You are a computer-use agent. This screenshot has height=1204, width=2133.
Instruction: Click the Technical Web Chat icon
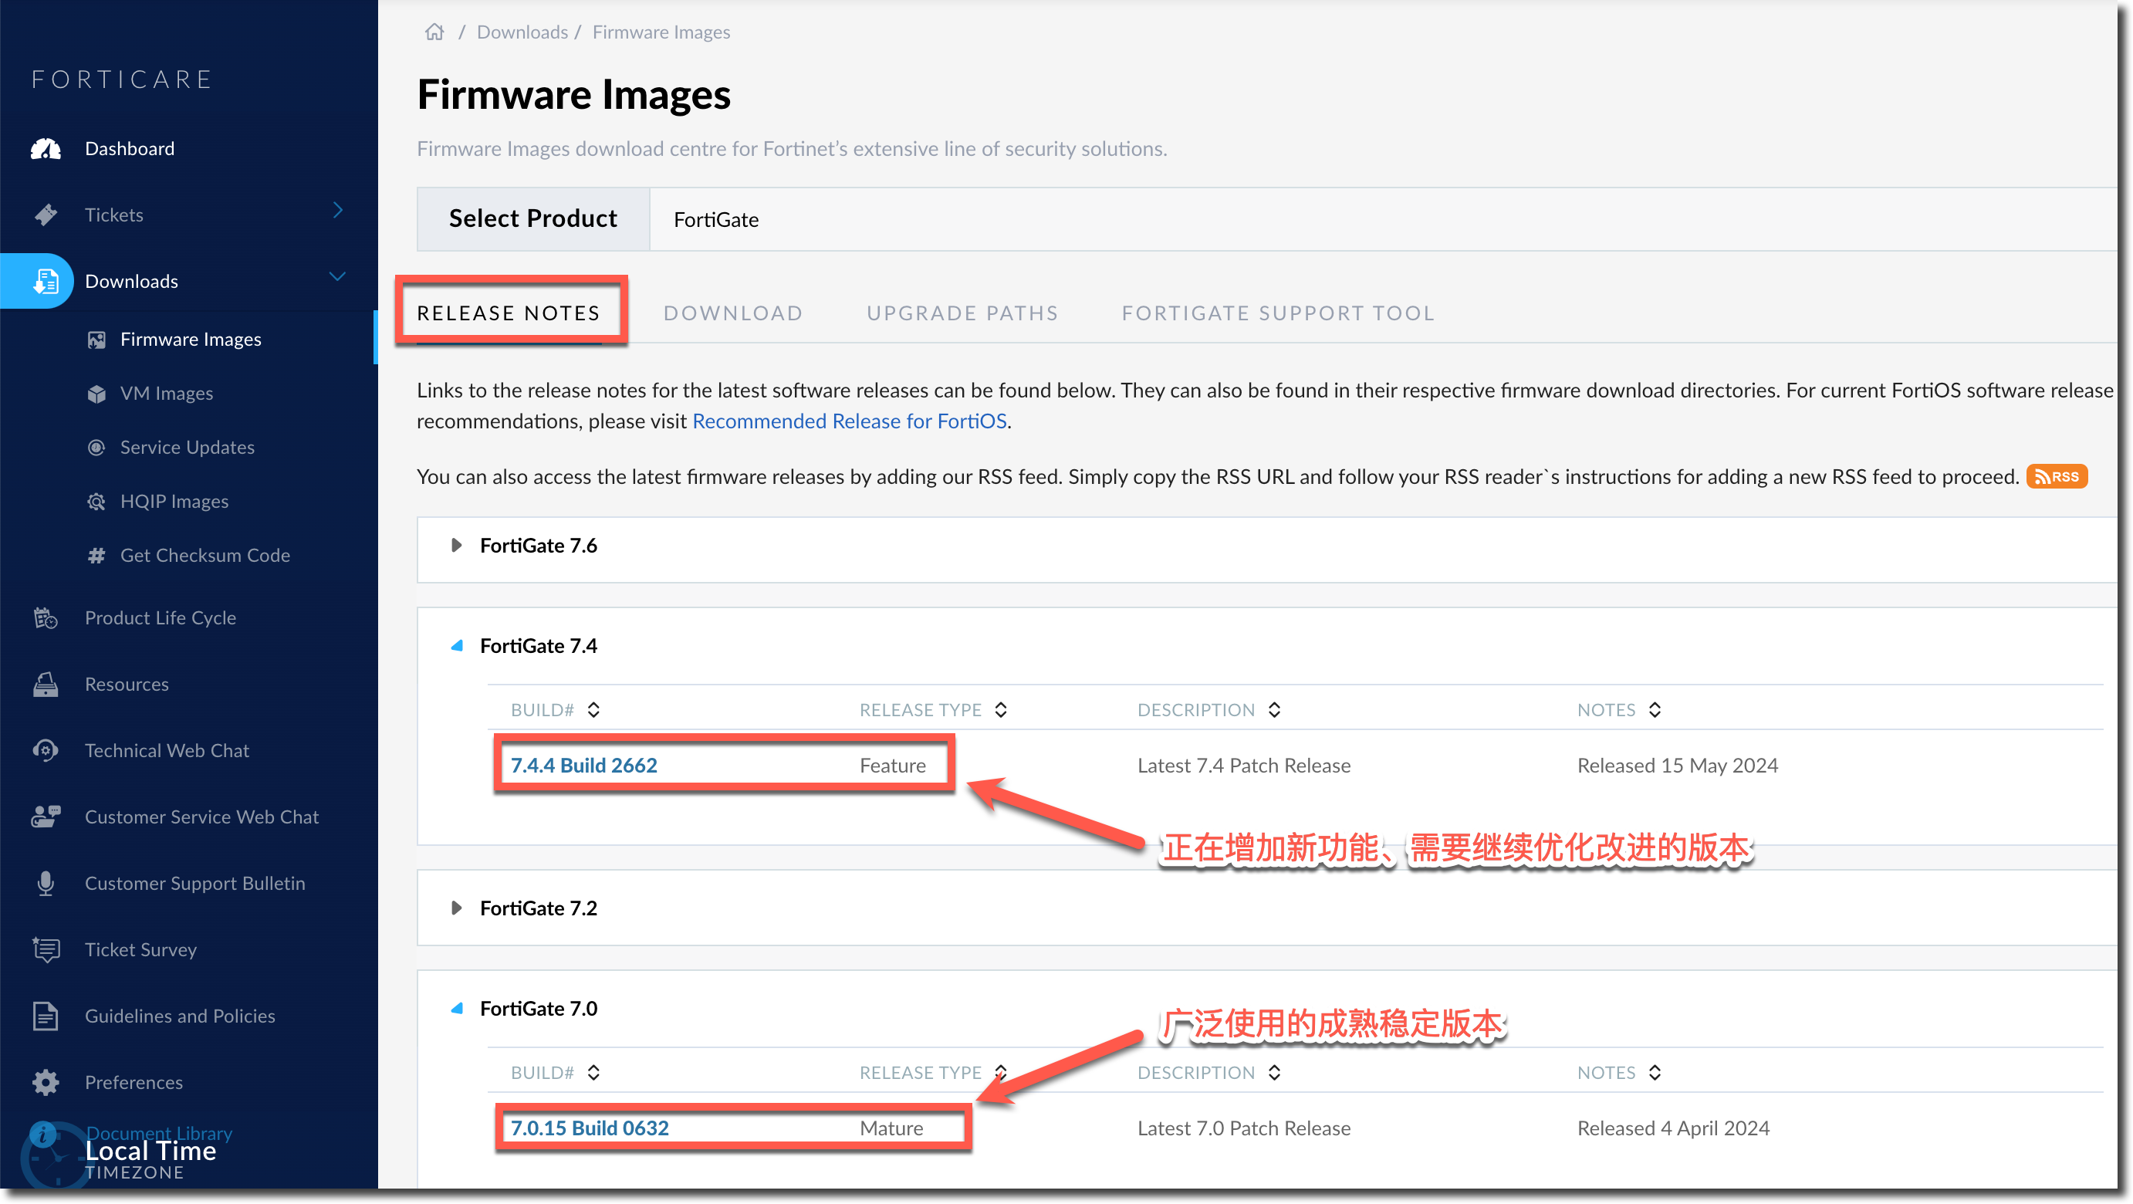[46, 750]
